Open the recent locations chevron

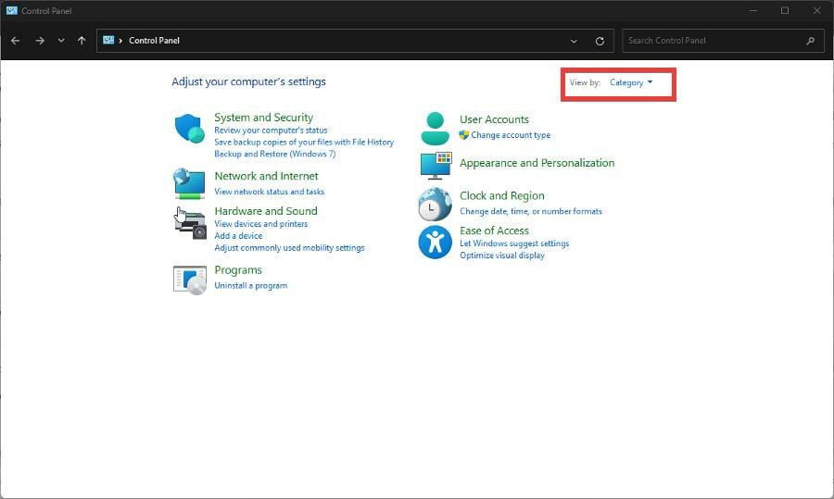tap(61, 41)
